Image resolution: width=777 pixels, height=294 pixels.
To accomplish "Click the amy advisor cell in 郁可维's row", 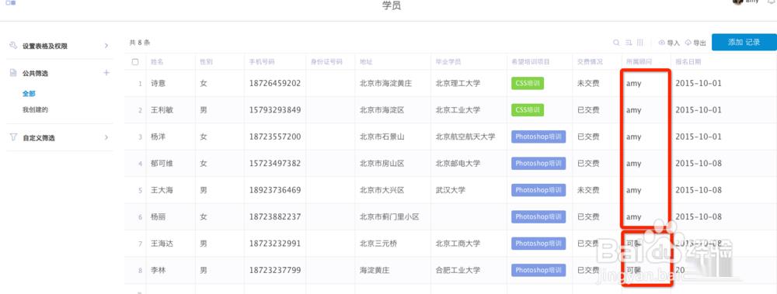I will [x=634, y=164].
